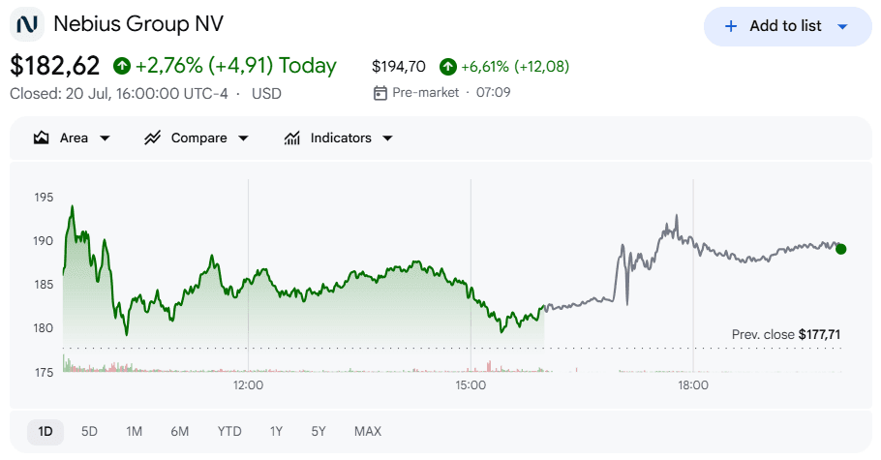The width and height of the screenshot is (881, 460).
Task: Click the Add to list button label
Action: 785,26
